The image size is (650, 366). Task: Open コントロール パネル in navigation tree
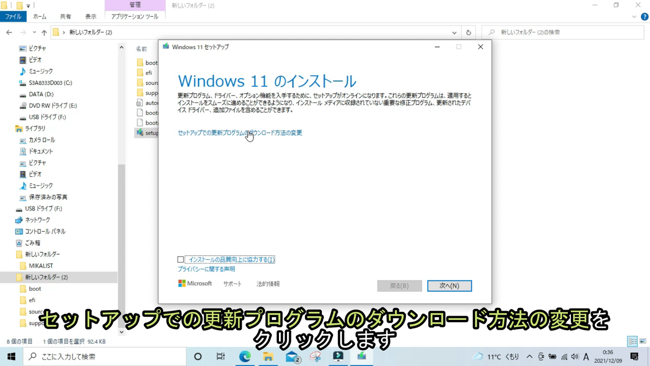(40, 231)
